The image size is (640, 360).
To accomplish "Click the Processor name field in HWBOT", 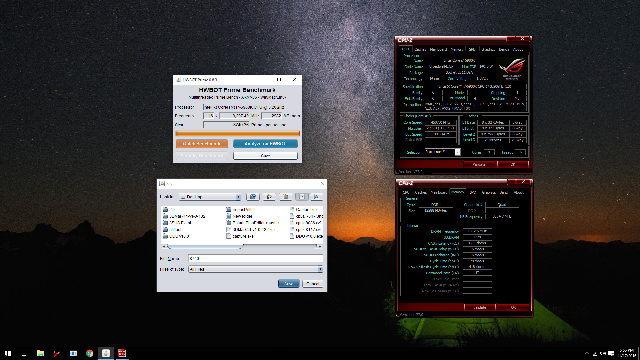I will (251, 107).
